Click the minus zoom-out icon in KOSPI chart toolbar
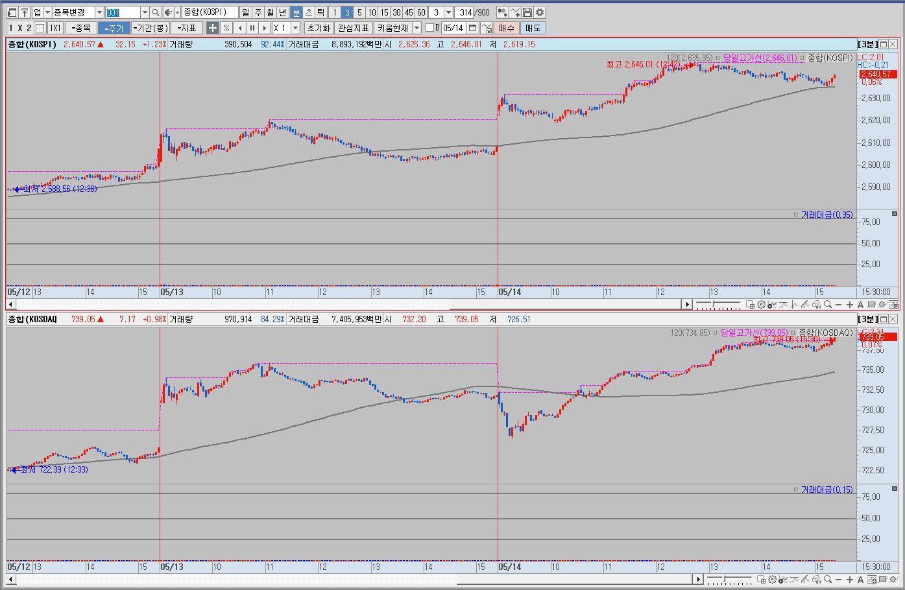 point(838,304)
